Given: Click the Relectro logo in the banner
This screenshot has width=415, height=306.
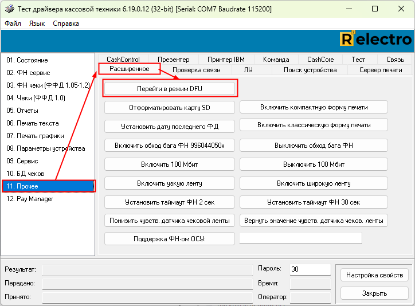Looking at the screenshot, I should click(375, 40).
